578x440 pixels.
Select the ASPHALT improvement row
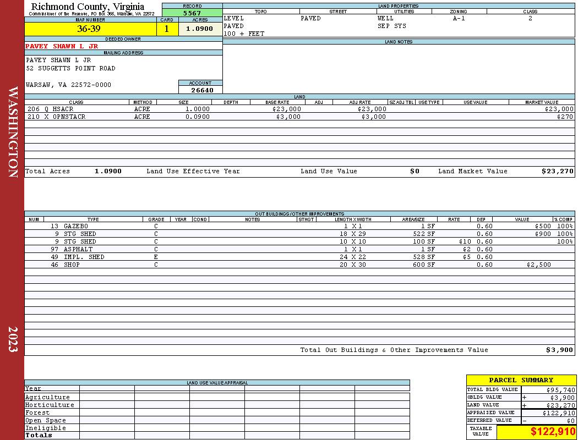[x=299, y=249]
